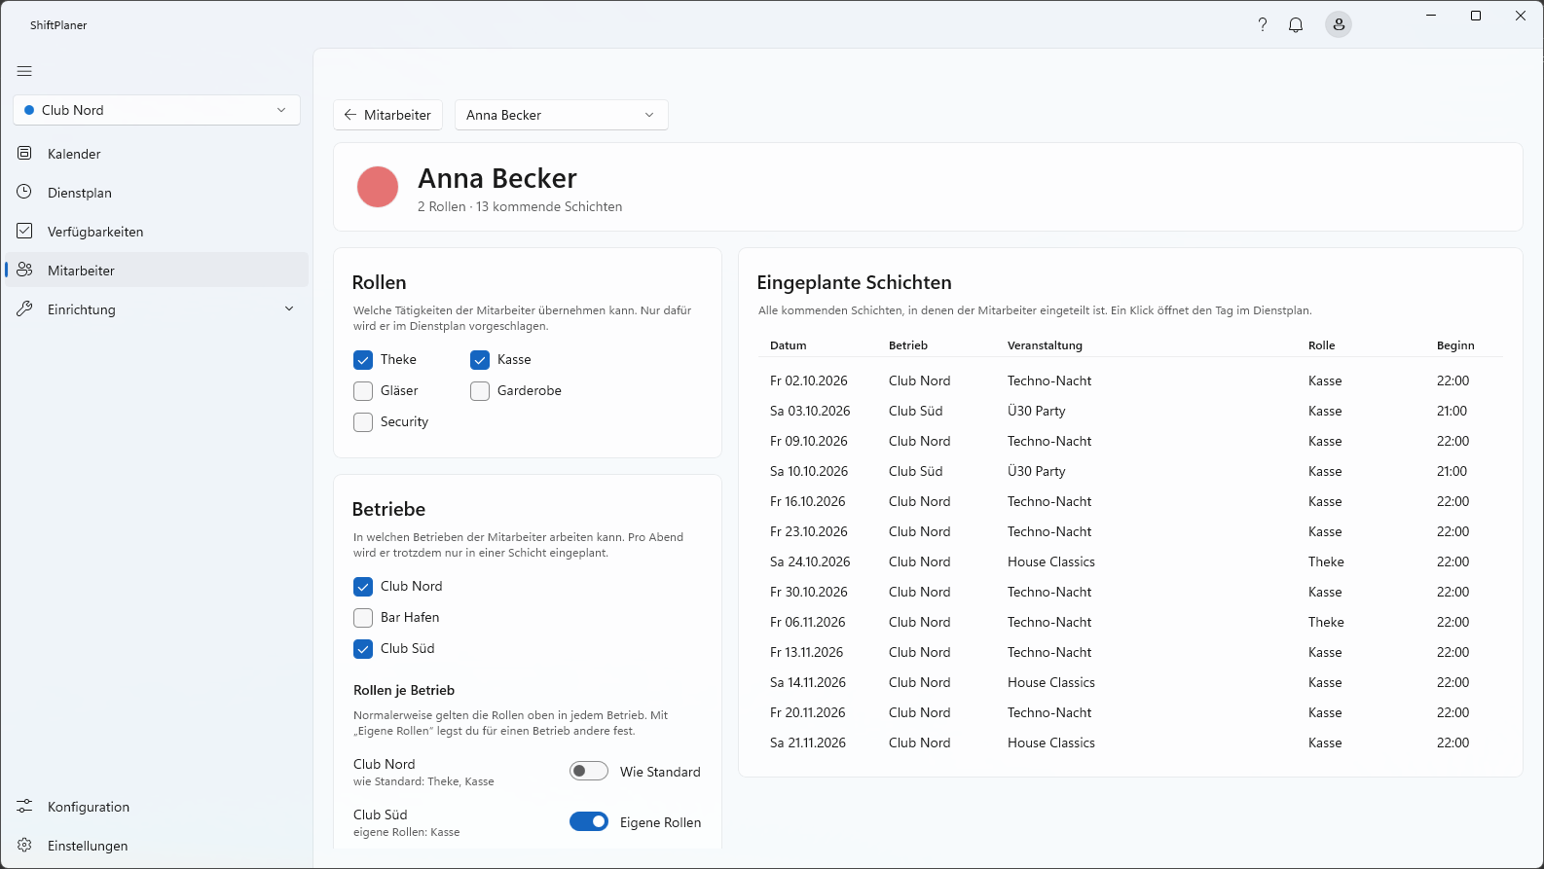Click the Datum column header
Viewport: 1544px width, 869px height.
pyautogui.click(x=788, y=345)
